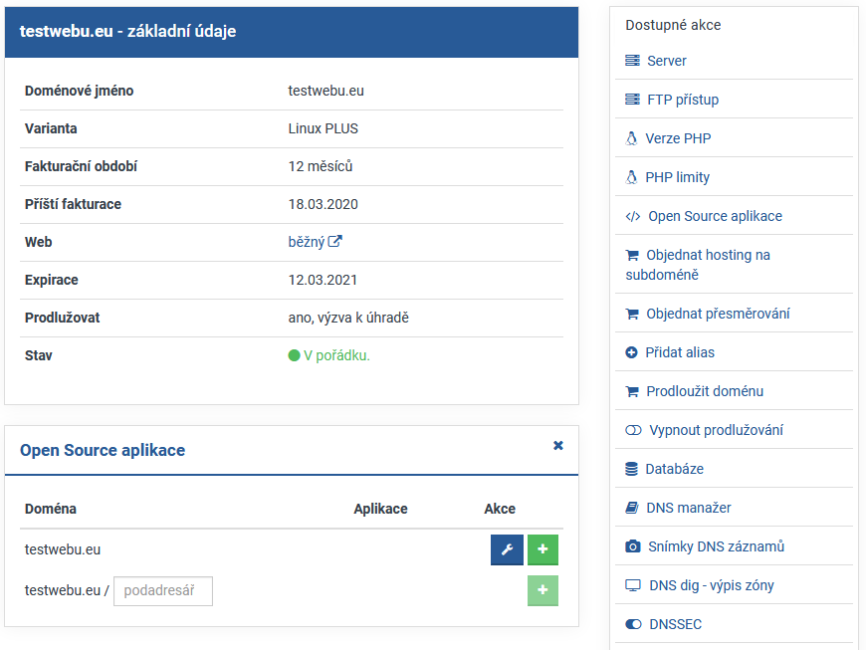Toggle DNSSEC option
Screen dimensions: 866x650
675,624
